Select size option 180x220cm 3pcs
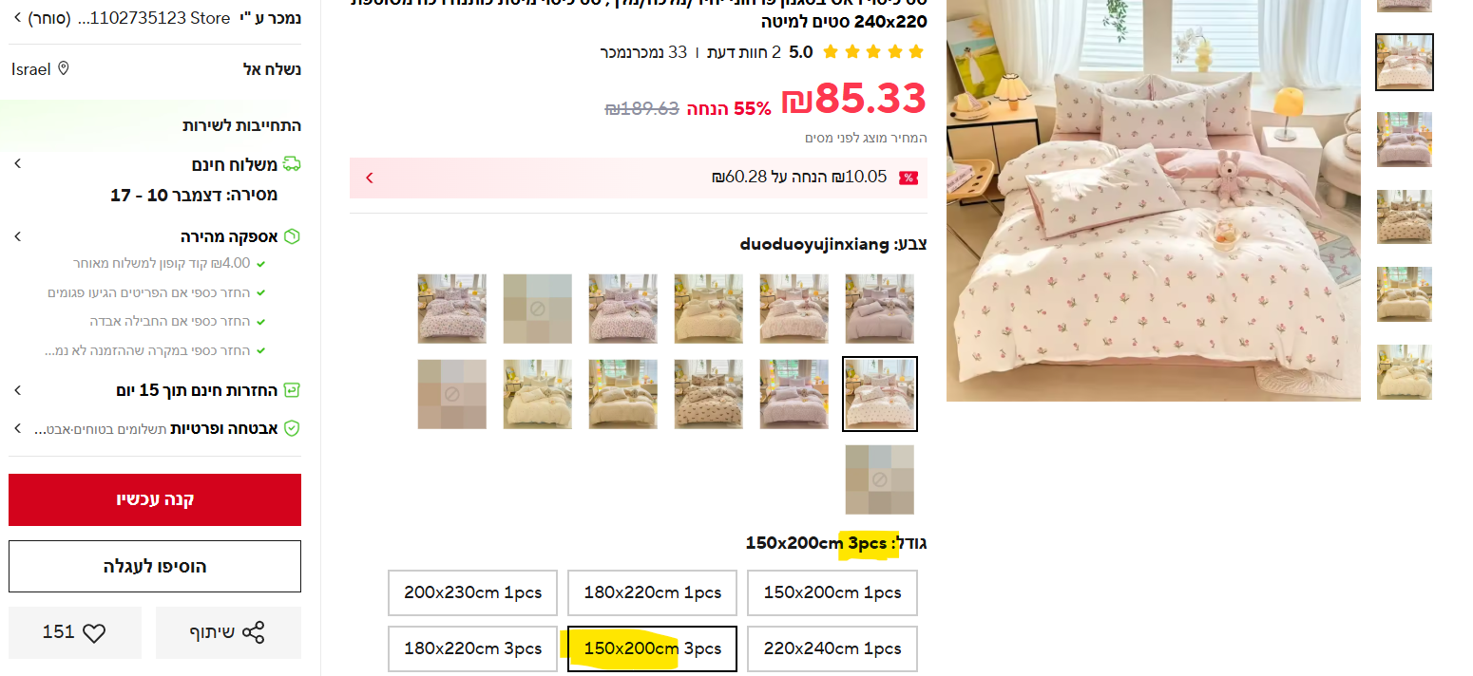The width and height of the screenshot is (1473, 676). (x=472, y=648)
